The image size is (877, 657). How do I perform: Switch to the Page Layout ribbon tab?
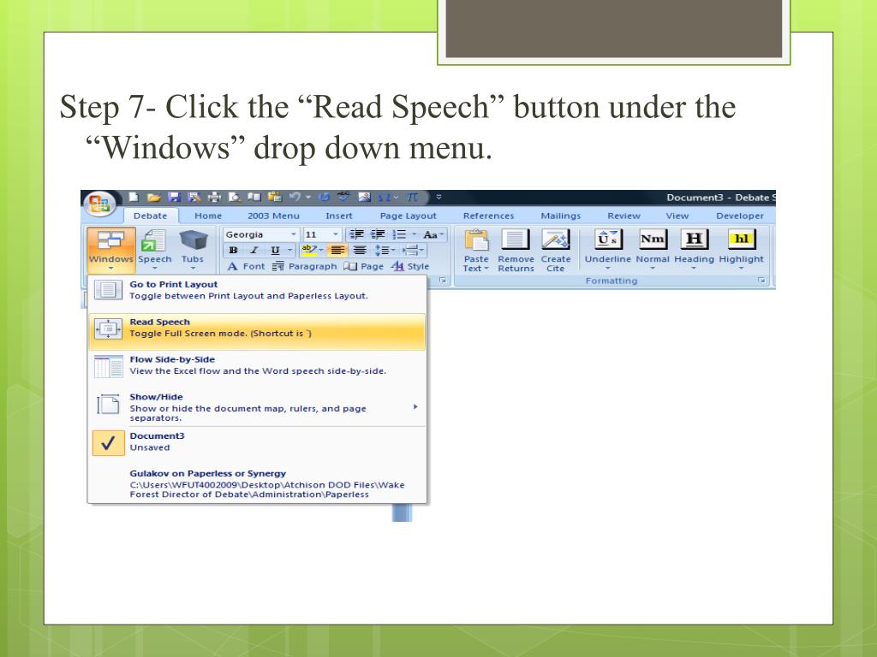tap(408, 216)
